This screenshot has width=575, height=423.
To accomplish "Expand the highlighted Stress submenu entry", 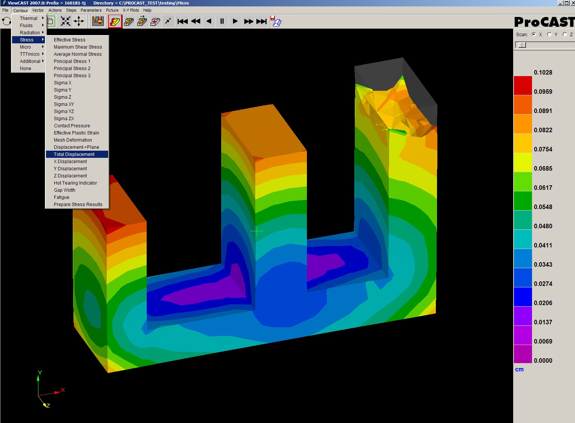I will 28,40.
